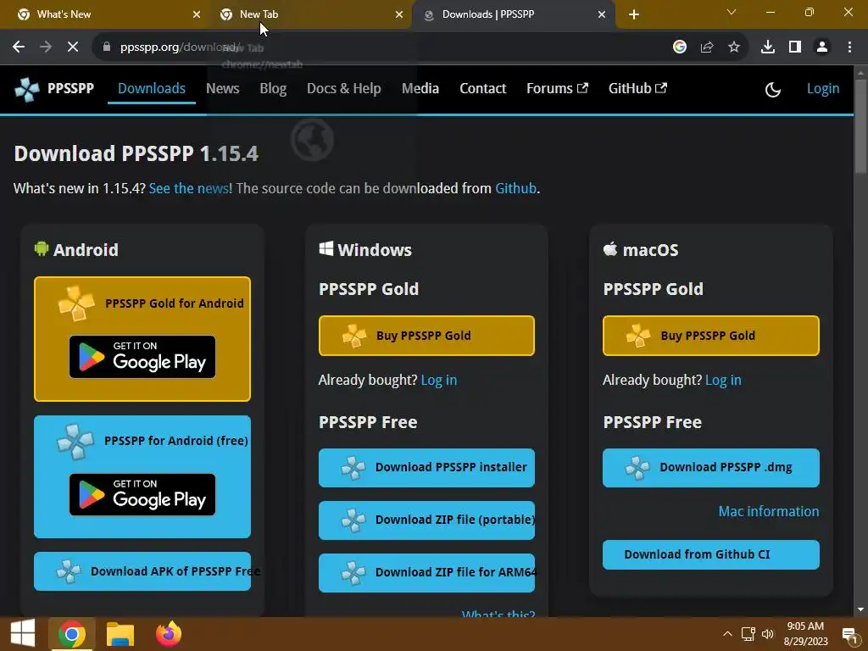
Task: Click Download APK of PPSSPP Free
Action: coord(142,571)
